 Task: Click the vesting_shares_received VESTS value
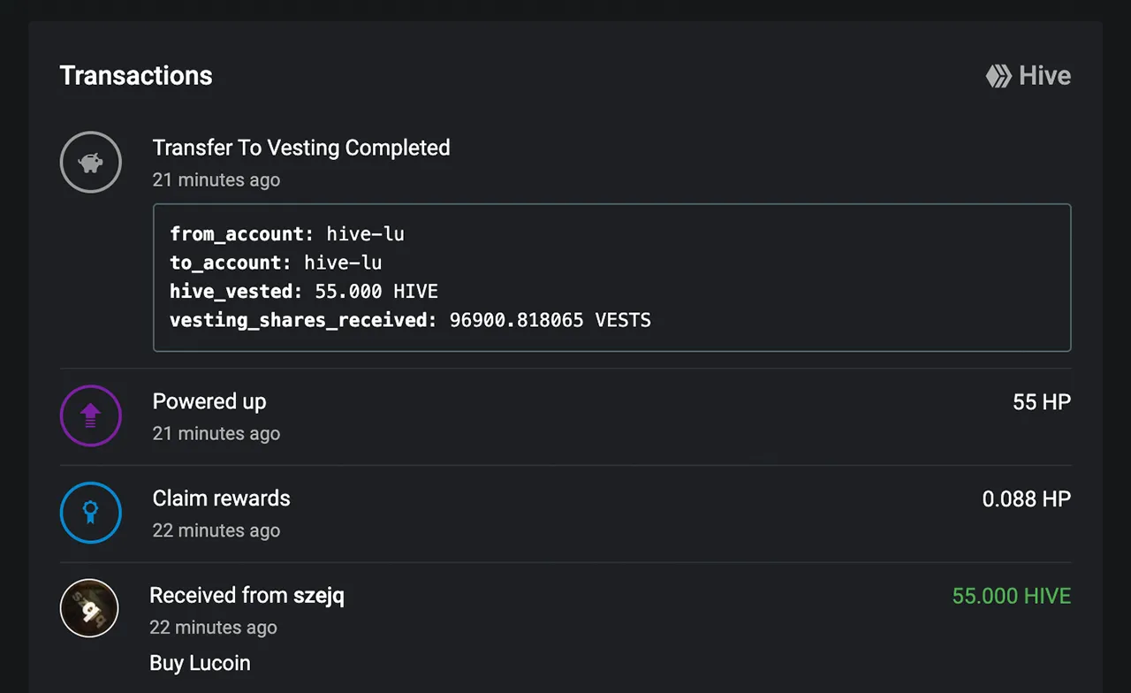pos(550,320)
